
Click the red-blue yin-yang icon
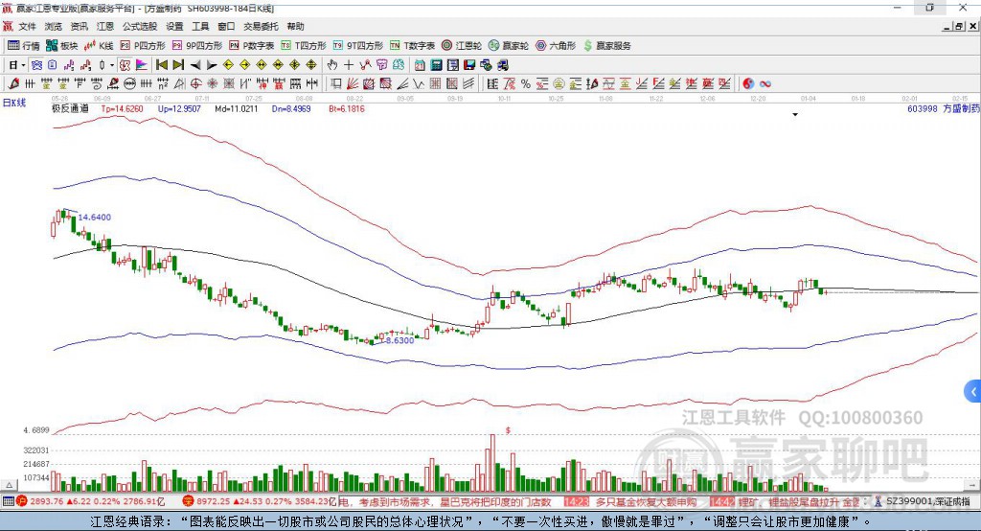748,84
